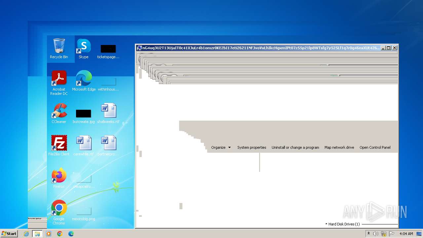The height and width of the screenshot is (238, 423).
Task: Open the Recycle Bin desktop icon
Action: click(59, 48)
